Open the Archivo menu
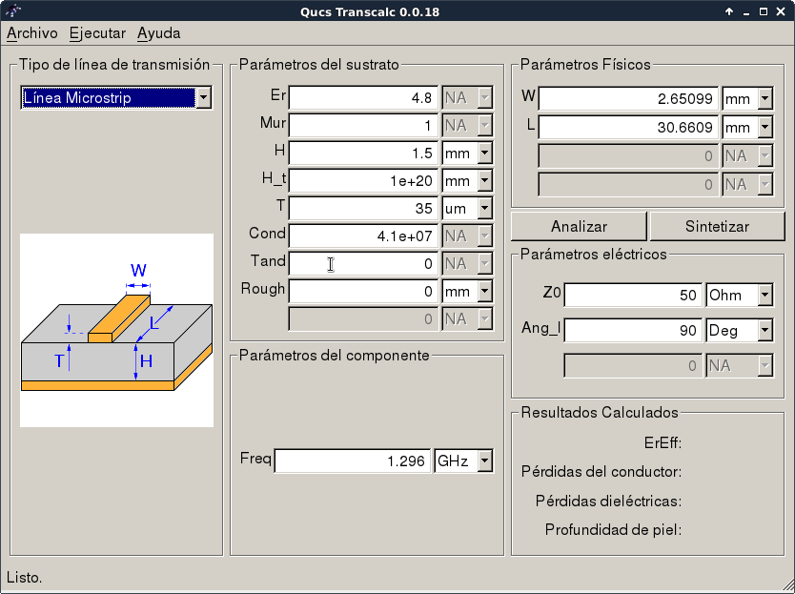Image resolution: width=795 pixels, height=594 pixels. tap(32, 33)
